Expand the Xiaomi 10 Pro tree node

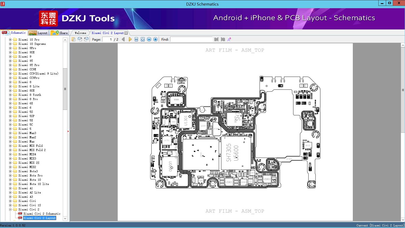(10, 40)
